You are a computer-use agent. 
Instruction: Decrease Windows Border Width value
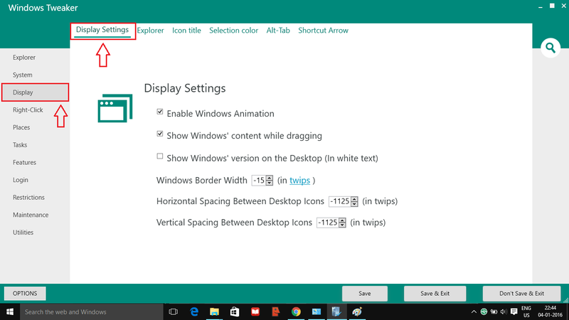click(x=270, y=183)
